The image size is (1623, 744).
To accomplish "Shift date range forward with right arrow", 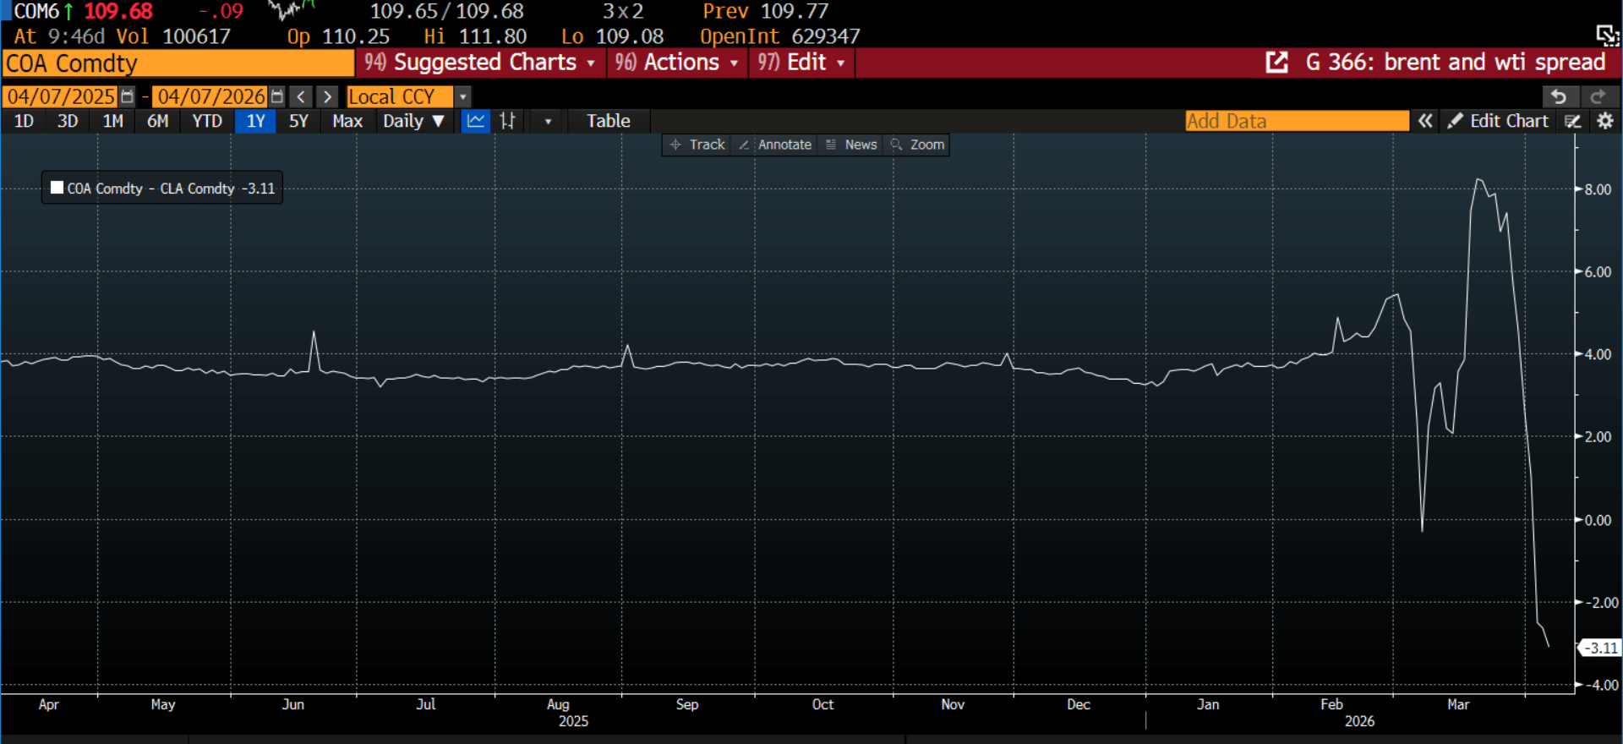I will [327, 96].
